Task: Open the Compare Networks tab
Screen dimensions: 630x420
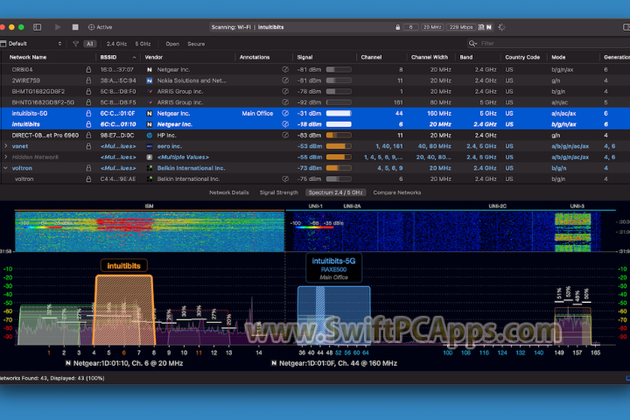Action: [397, 192]
